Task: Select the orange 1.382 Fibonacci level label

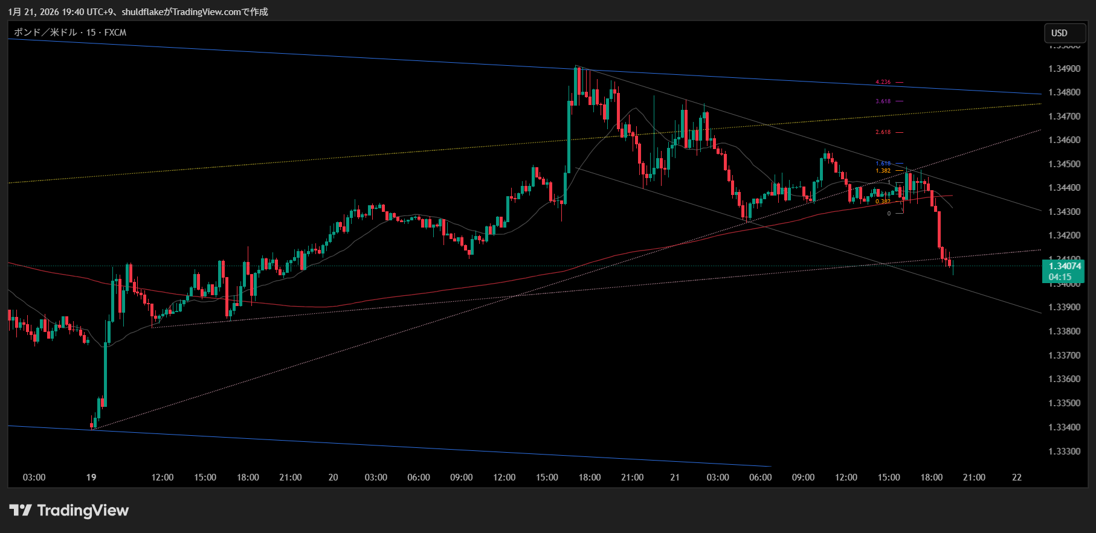Action: click(x=883, y=171)
